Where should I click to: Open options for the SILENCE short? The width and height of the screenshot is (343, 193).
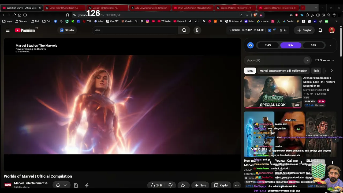click(332, 162)
